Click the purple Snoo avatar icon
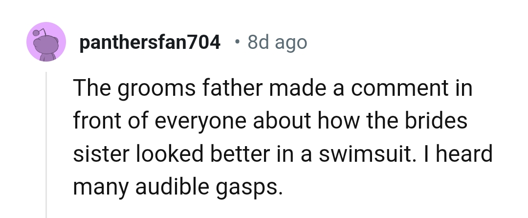 [46, 42]
